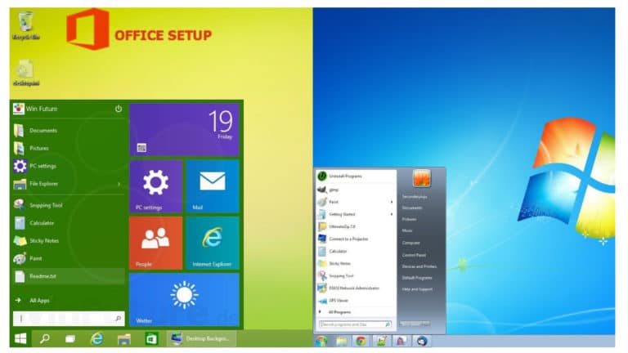Click the power button beside Win Future
628x353 pixels.
pos(118,109)
